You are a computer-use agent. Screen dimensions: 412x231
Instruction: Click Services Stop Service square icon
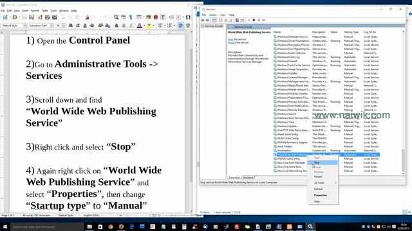tap(254, 20)
